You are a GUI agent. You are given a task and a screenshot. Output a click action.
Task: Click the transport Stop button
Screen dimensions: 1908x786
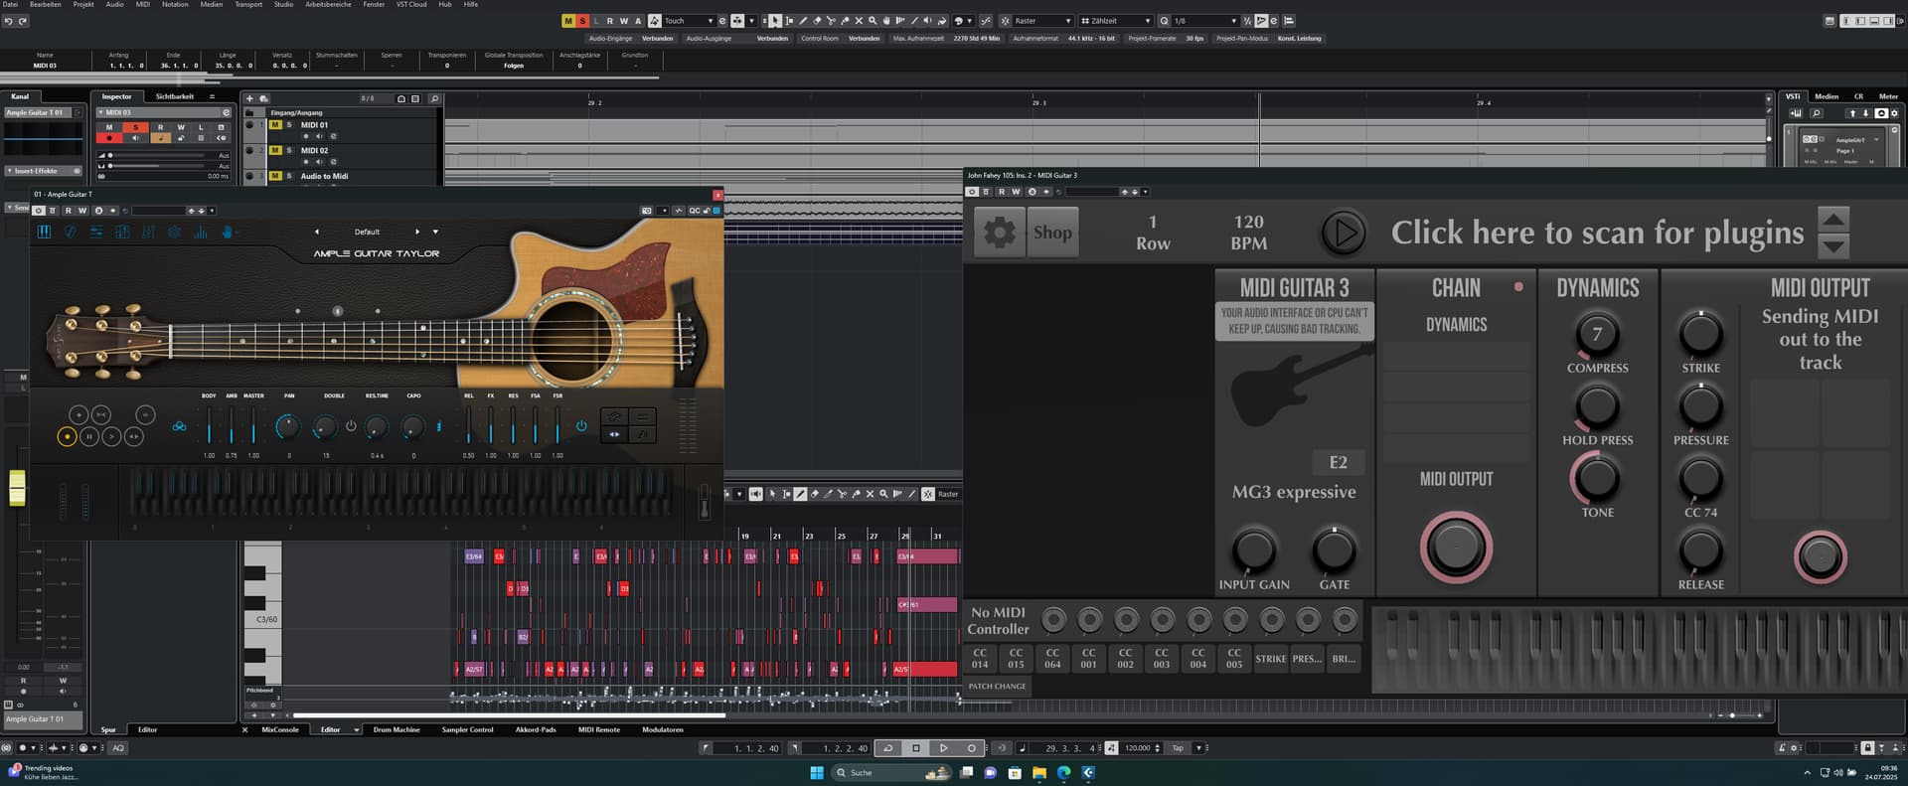(916, 748)
